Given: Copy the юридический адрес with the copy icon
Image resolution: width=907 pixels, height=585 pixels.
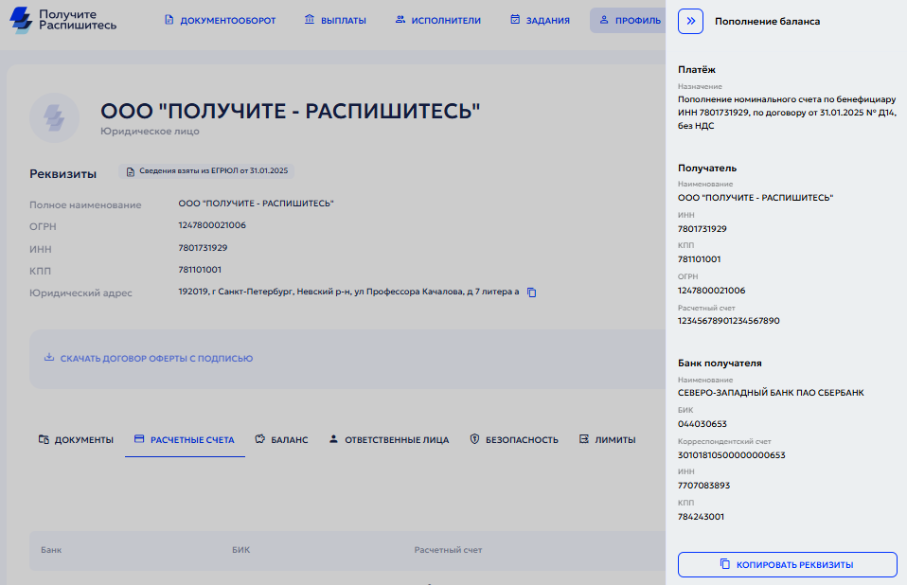Looking at the screenshot, I should pyautogui.click(x=531, y=292).
